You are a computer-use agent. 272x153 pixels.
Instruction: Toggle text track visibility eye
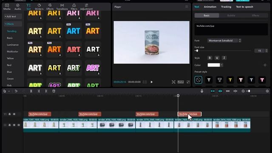coord(14,114)
